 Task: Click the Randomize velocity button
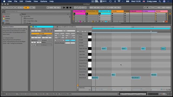click(x=59, y=40)
